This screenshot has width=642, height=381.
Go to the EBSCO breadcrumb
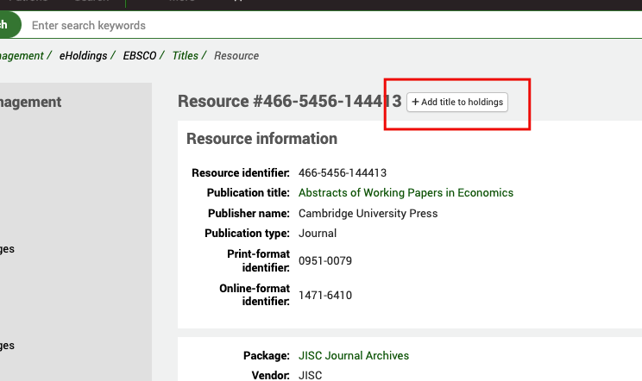click(x=140, y=56)
